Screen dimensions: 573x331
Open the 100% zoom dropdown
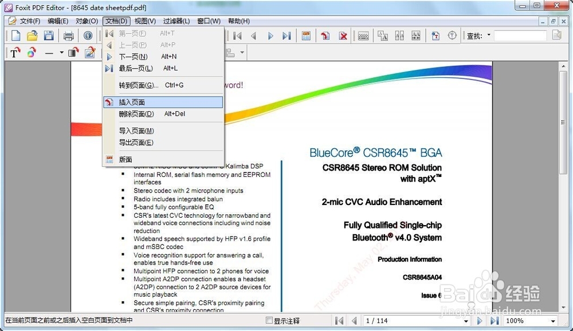click(x=553, y=321)
